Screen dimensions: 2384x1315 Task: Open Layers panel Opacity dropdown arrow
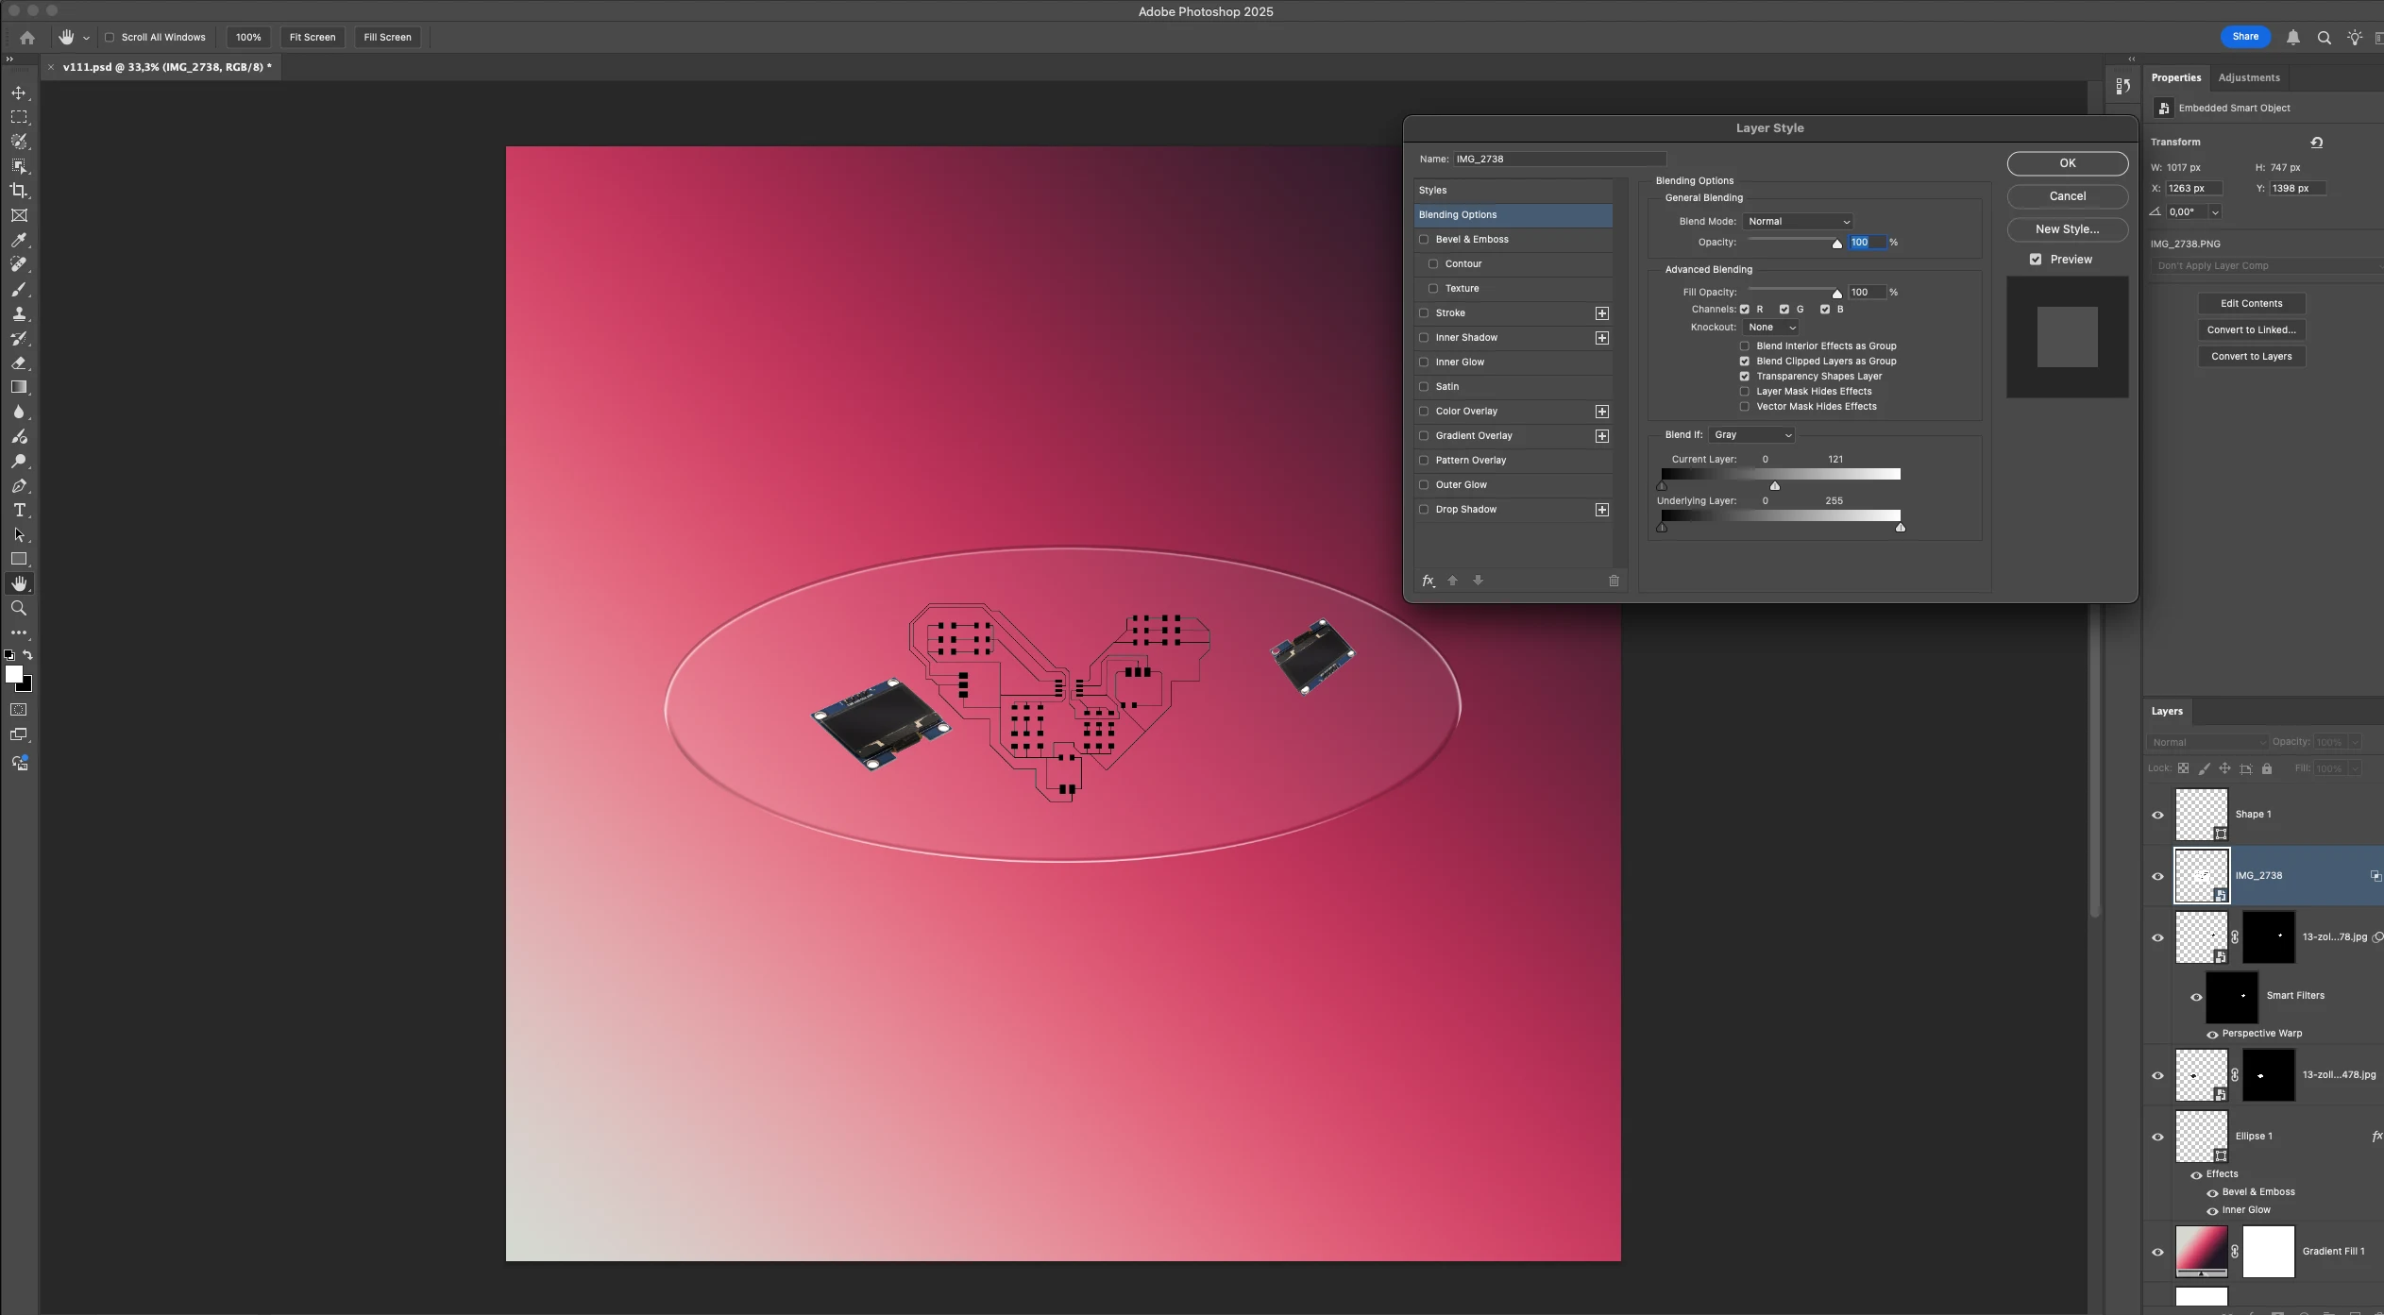click(x=2355, y=743)
